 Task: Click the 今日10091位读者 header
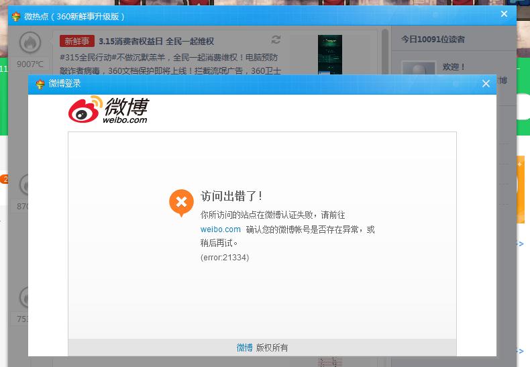(x=433, y=40)
